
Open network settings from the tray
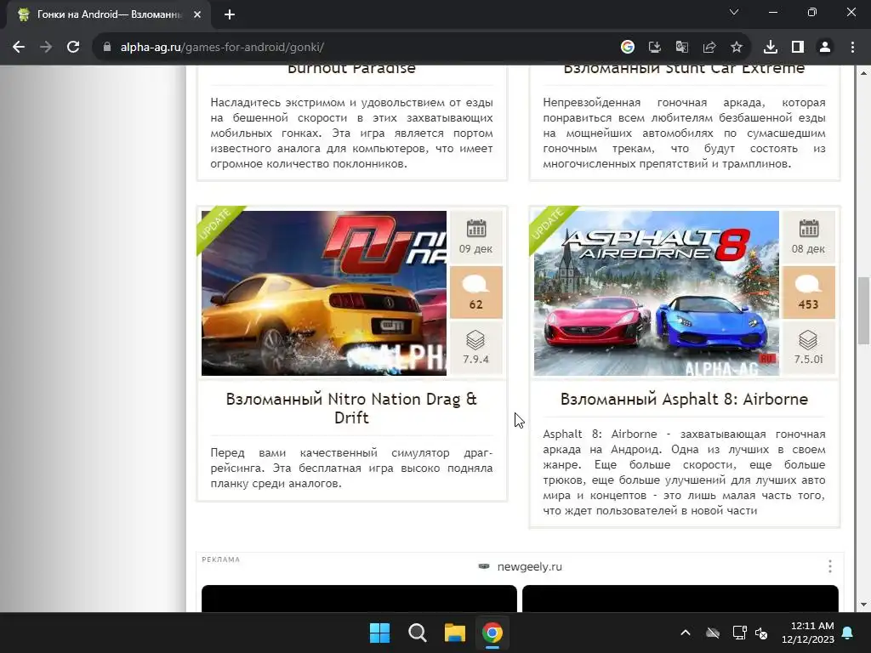click(739, 633)
